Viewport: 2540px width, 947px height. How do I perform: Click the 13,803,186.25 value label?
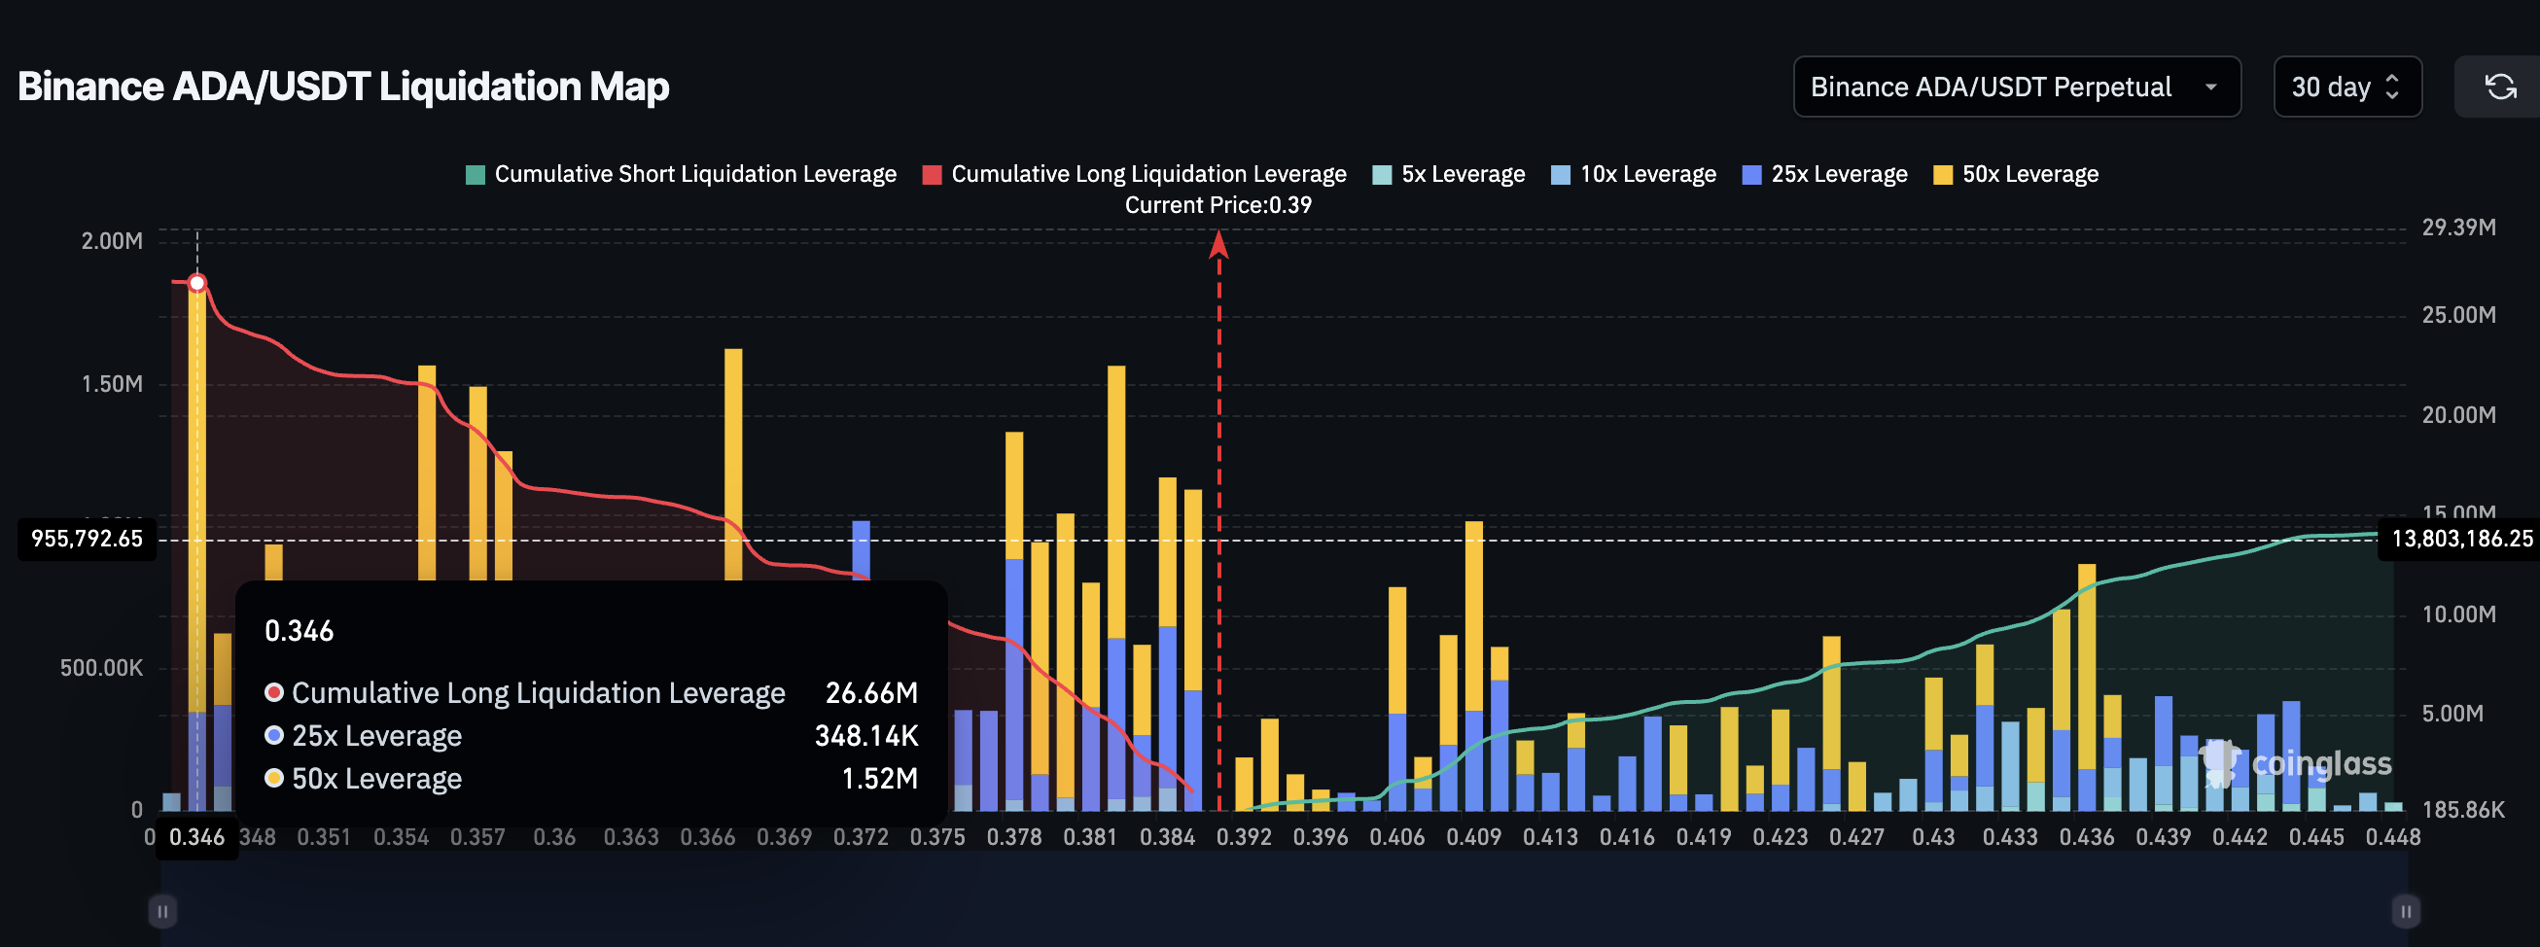tap(2458, 539)
